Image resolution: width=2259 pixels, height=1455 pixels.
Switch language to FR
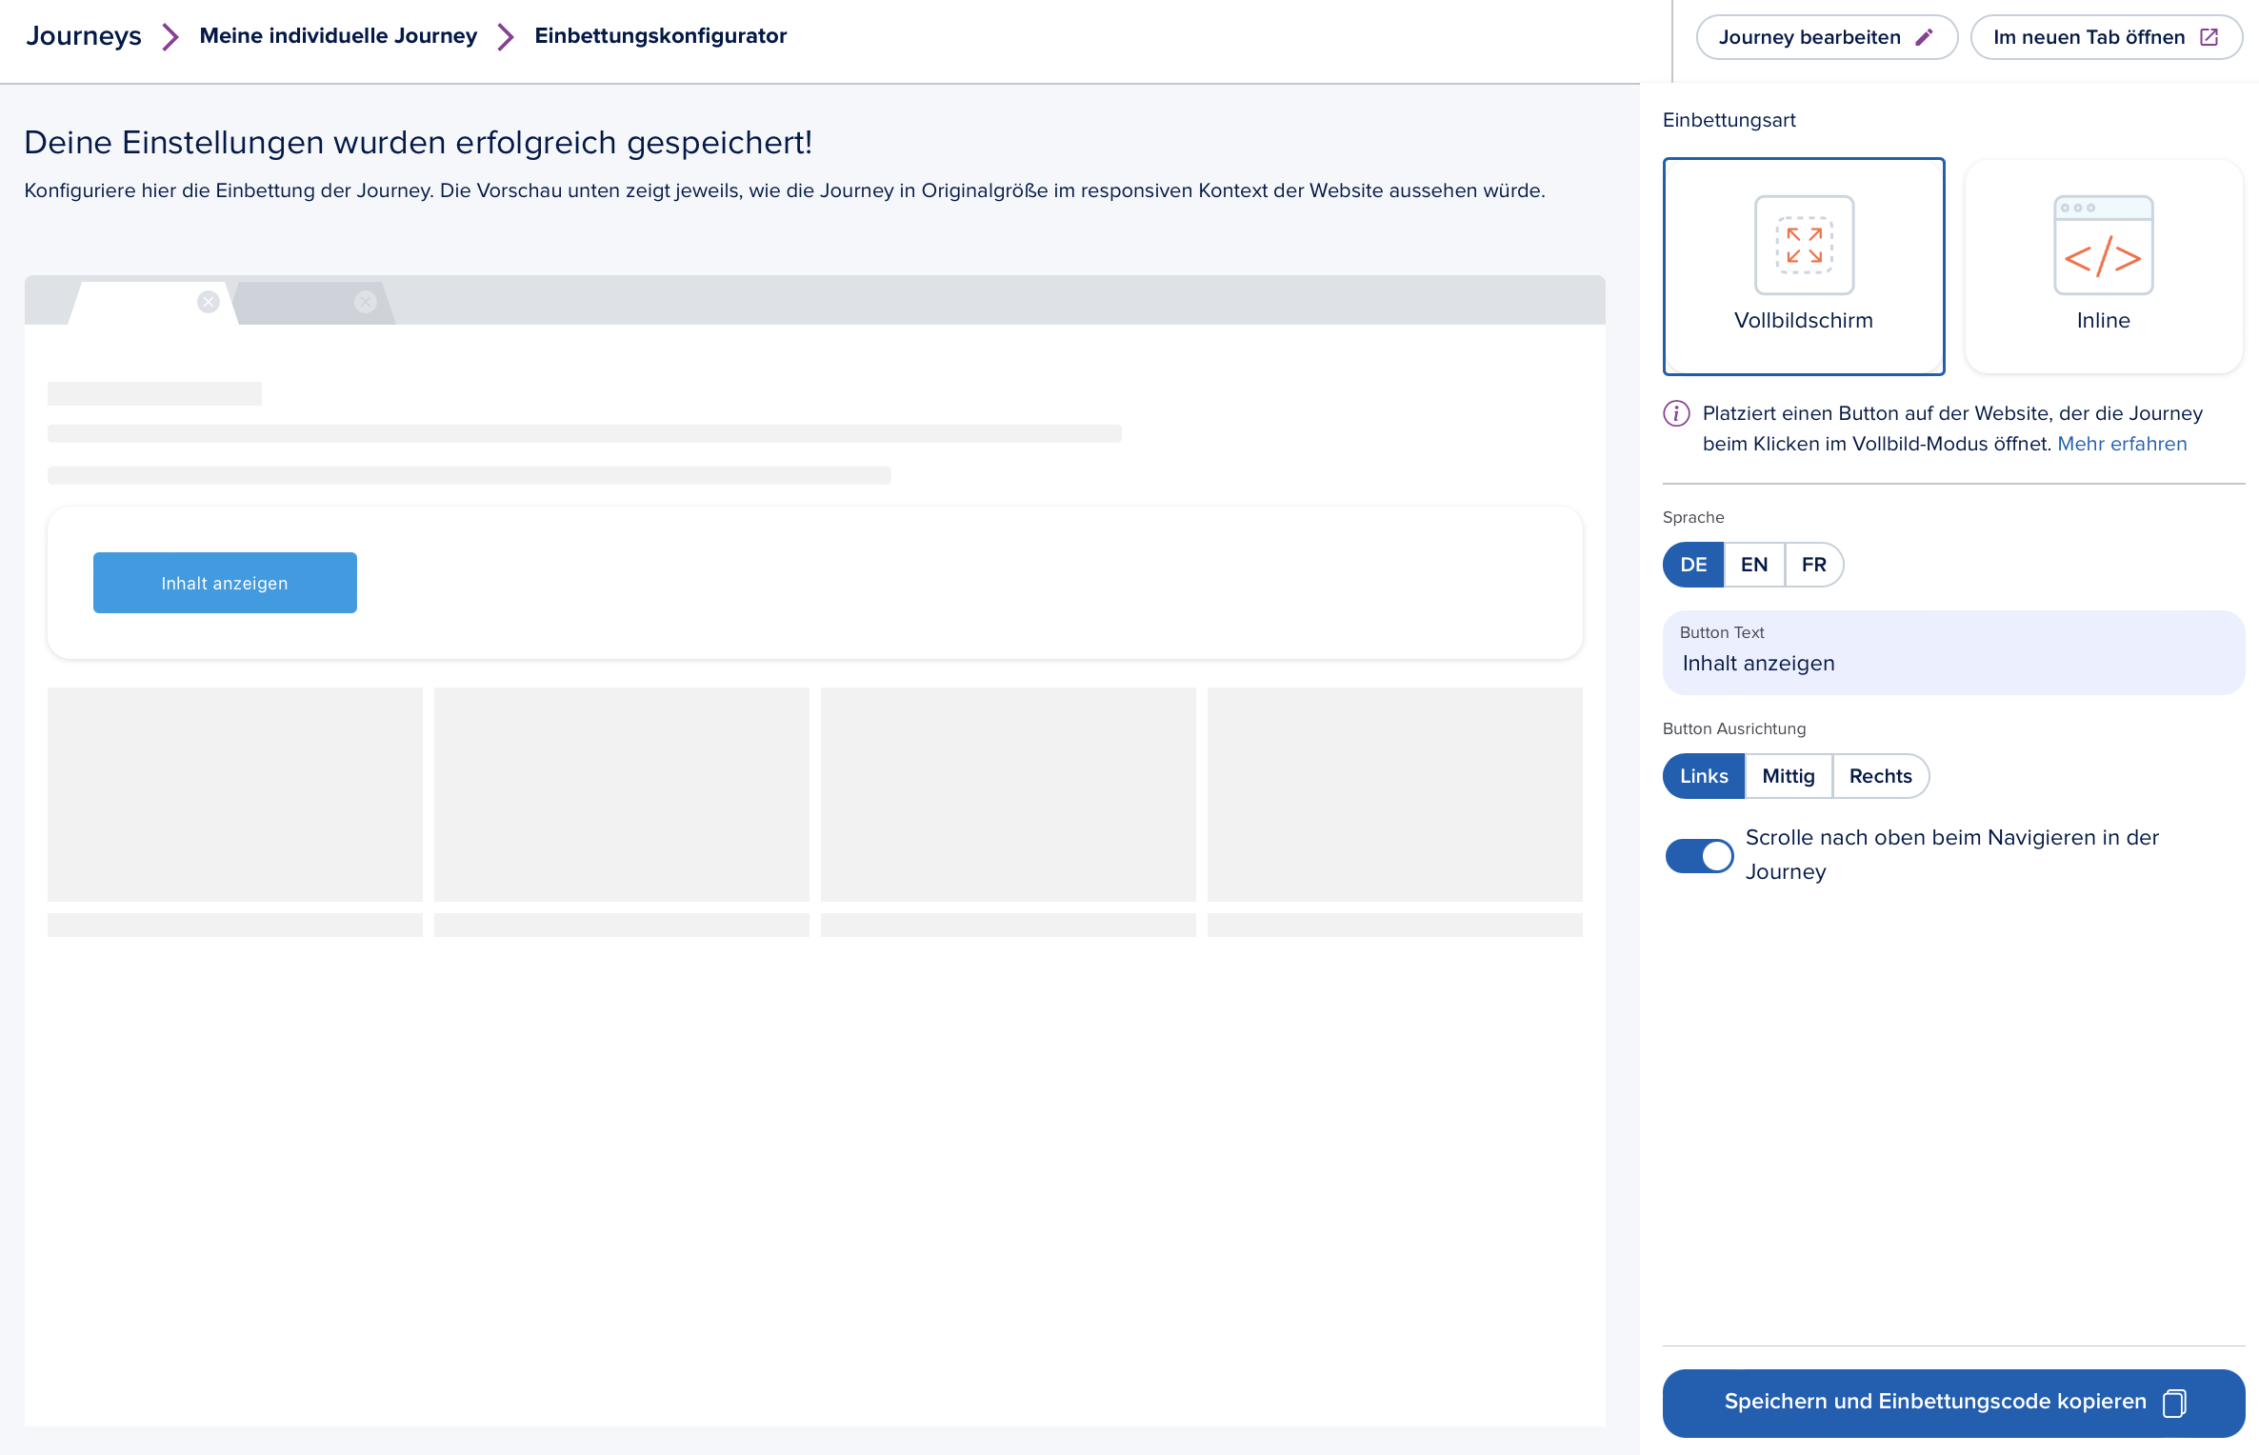(1814, 565)
